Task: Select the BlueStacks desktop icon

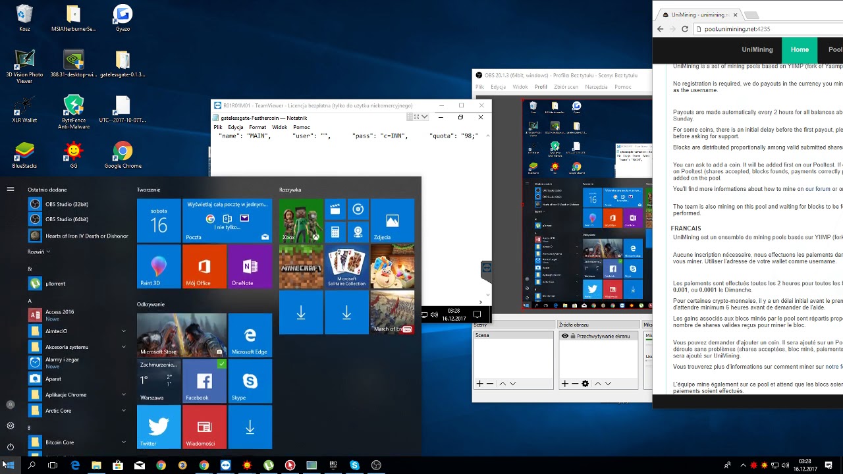Action: [24, 155]
